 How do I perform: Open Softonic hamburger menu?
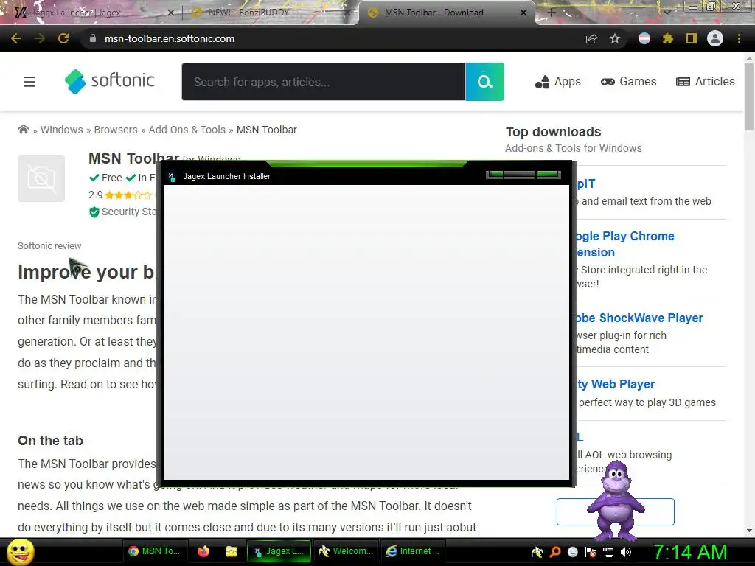[29, 82]
